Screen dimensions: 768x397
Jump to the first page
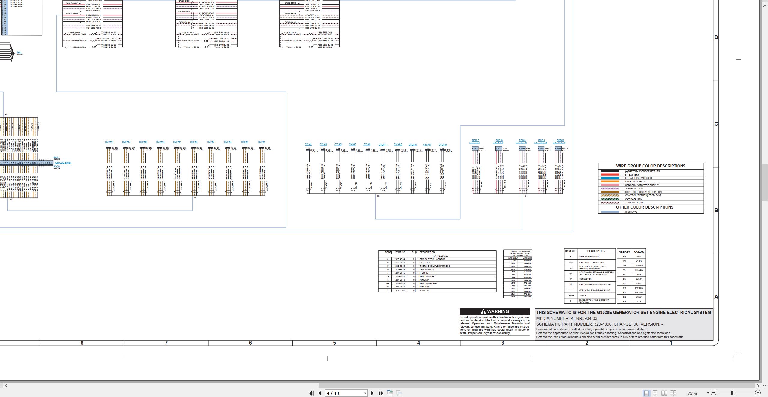311,393
